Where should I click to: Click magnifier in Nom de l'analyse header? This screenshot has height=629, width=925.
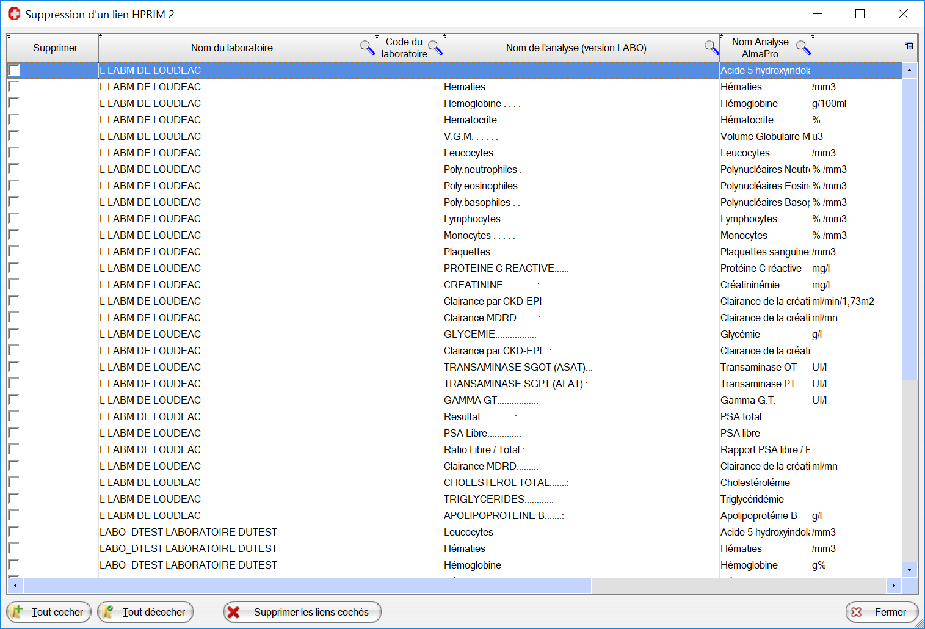[711, 48]
